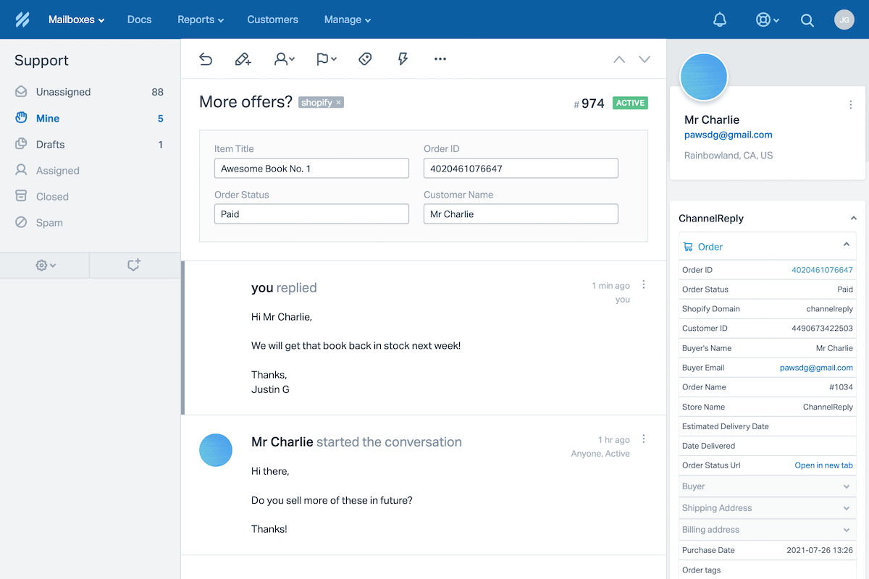Open options on Mr Charlie's message
The width and height of the screenshot is (869, 579).
coord(644,439)
